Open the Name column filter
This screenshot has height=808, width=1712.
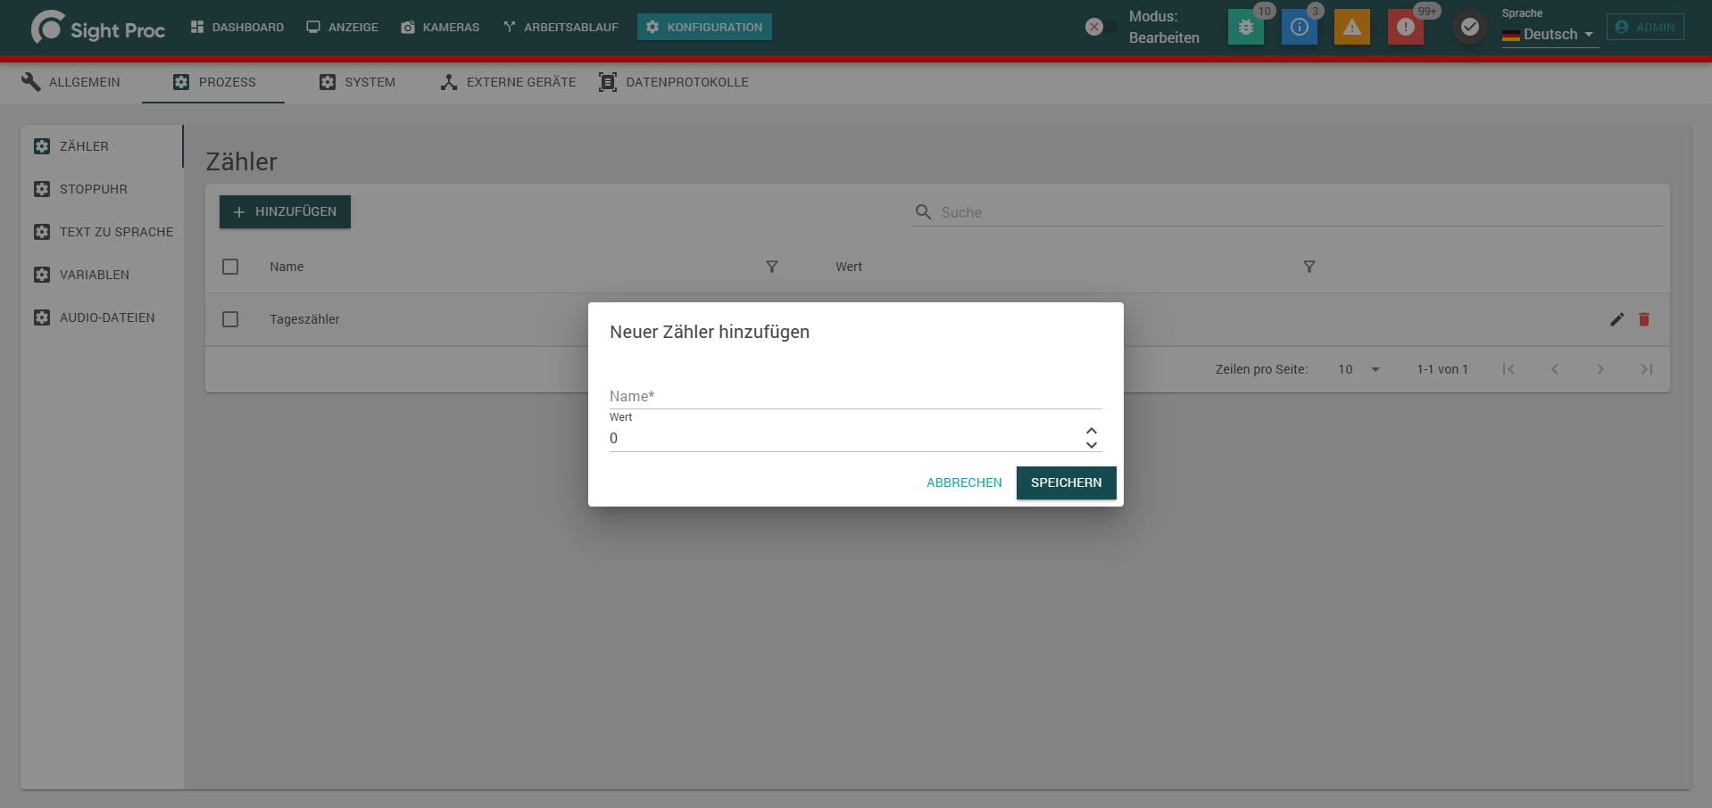click(x=772, y=267)
